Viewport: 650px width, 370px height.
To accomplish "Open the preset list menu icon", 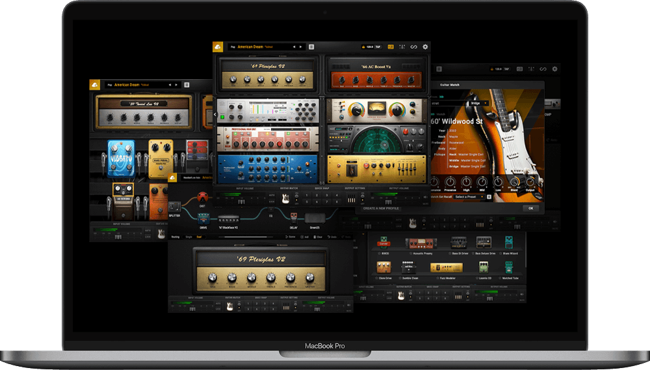I will tap(311, 47).
